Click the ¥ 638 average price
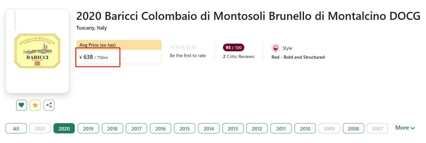This screenshot has height=143, width=426. click(88, 57)
